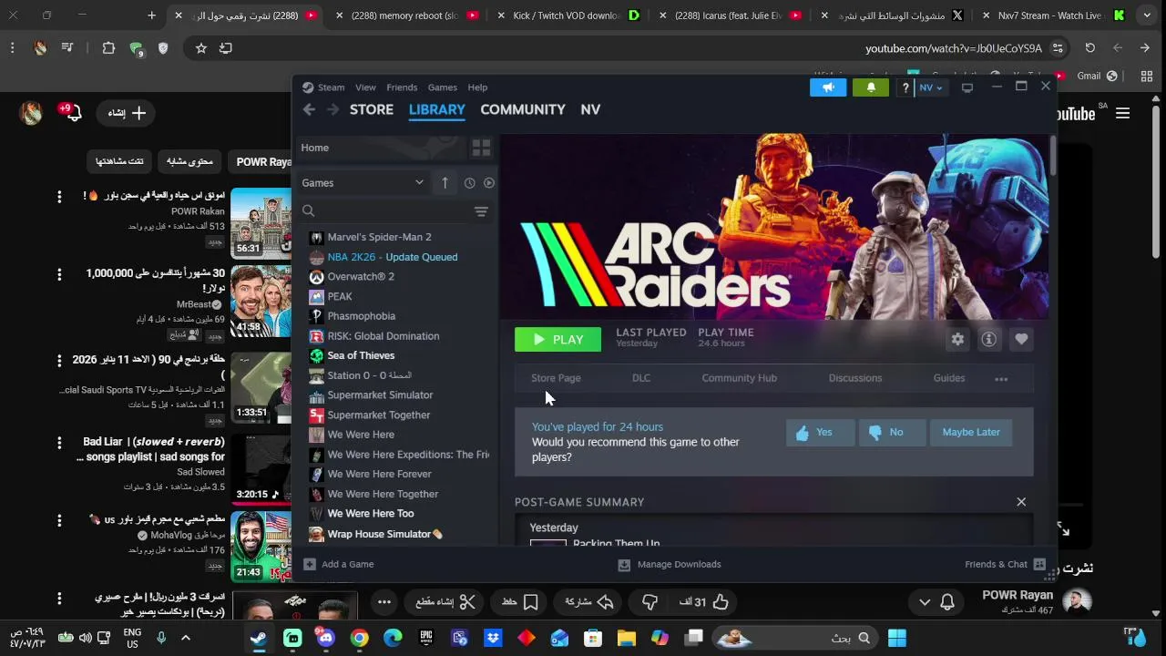Open Steam help question mark
The width and height of the screenshot is (1166, 656).
click(x=905, y=87)
